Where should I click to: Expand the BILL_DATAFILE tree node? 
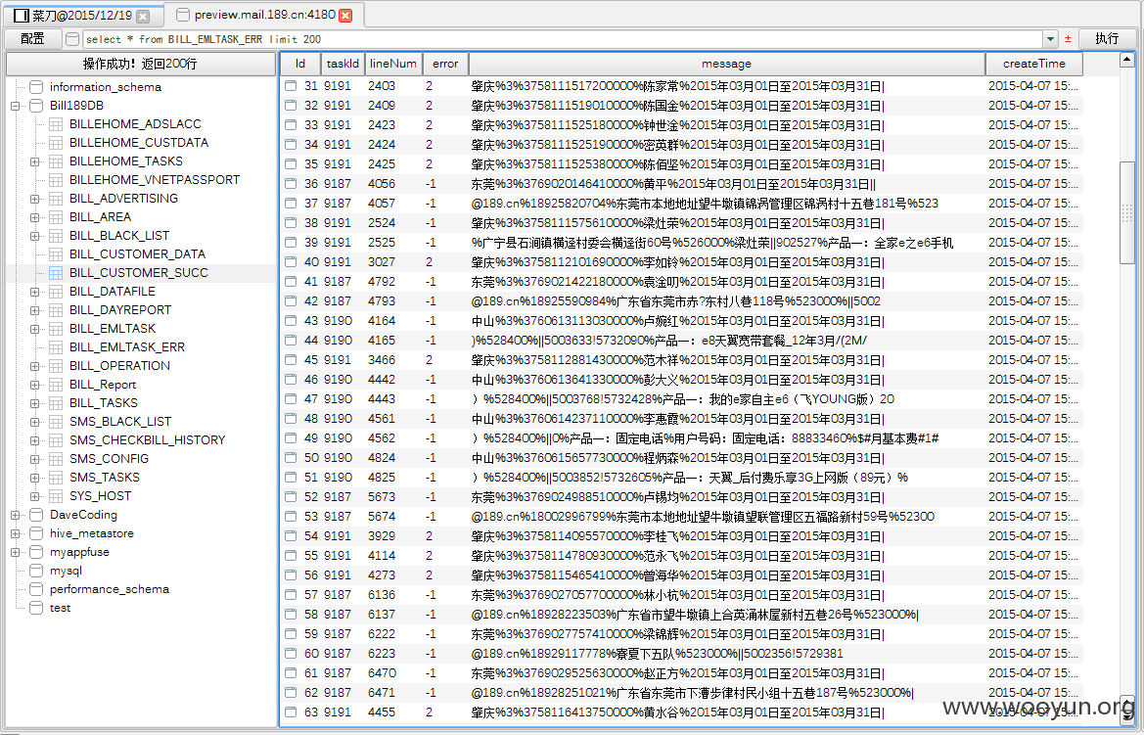34,292
